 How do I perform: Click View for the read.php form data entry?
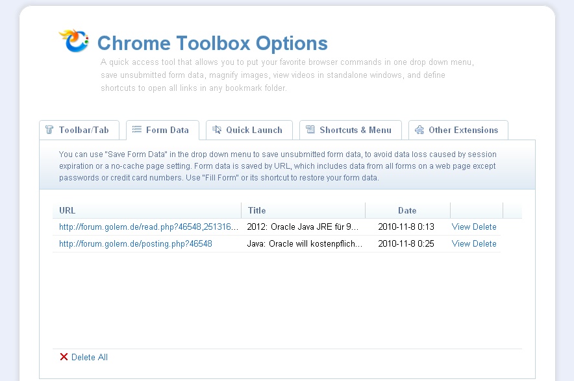click(x=460, y=227)
